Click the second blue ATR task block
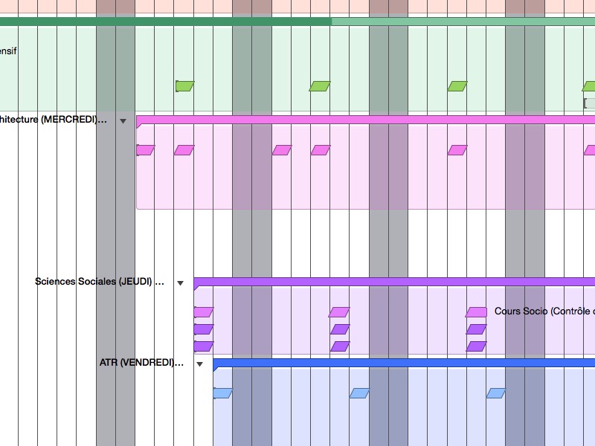Image resolution: width=595 pixels, height=446 pixels. point(359,393)
